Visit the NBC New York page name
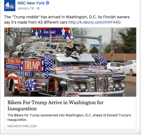Screen dimensions: 141x135 pyautogui.click(x=31, y=3)
